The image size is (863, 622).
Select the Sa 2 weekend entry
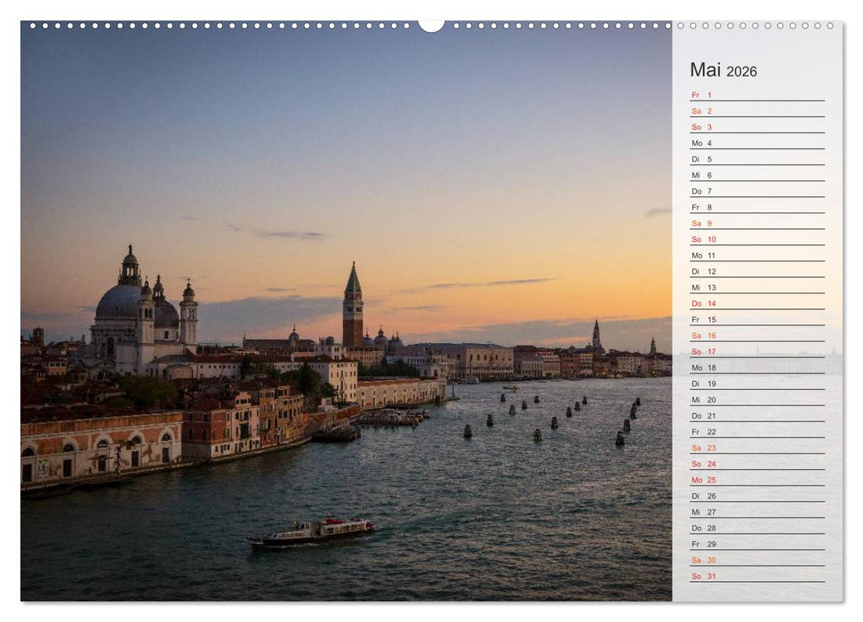pyautogui.click(x=702, y=109)
